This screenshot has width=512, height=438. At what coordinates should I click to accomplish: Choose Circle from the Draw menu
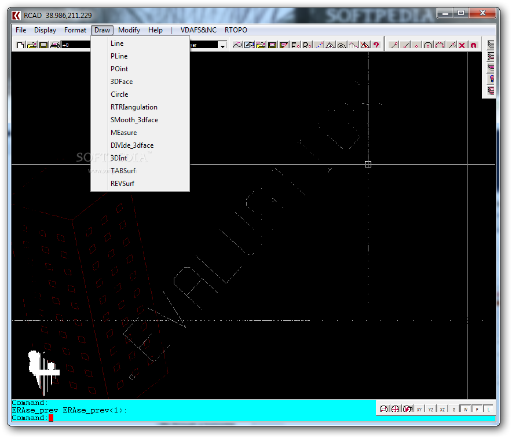[140, 94]
